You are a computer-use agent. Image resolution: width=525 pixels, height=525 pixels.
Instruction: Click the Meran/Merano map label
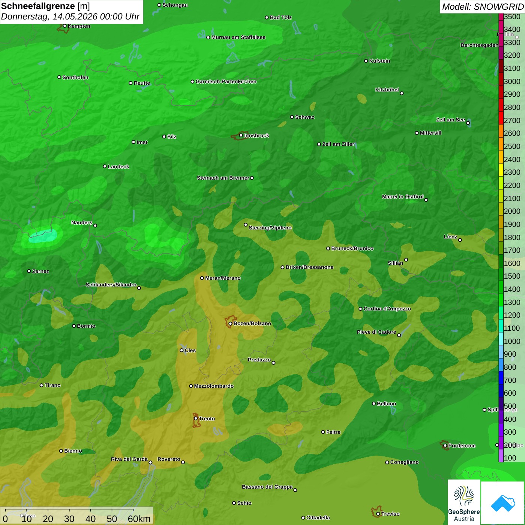click(x=223, y=278)
